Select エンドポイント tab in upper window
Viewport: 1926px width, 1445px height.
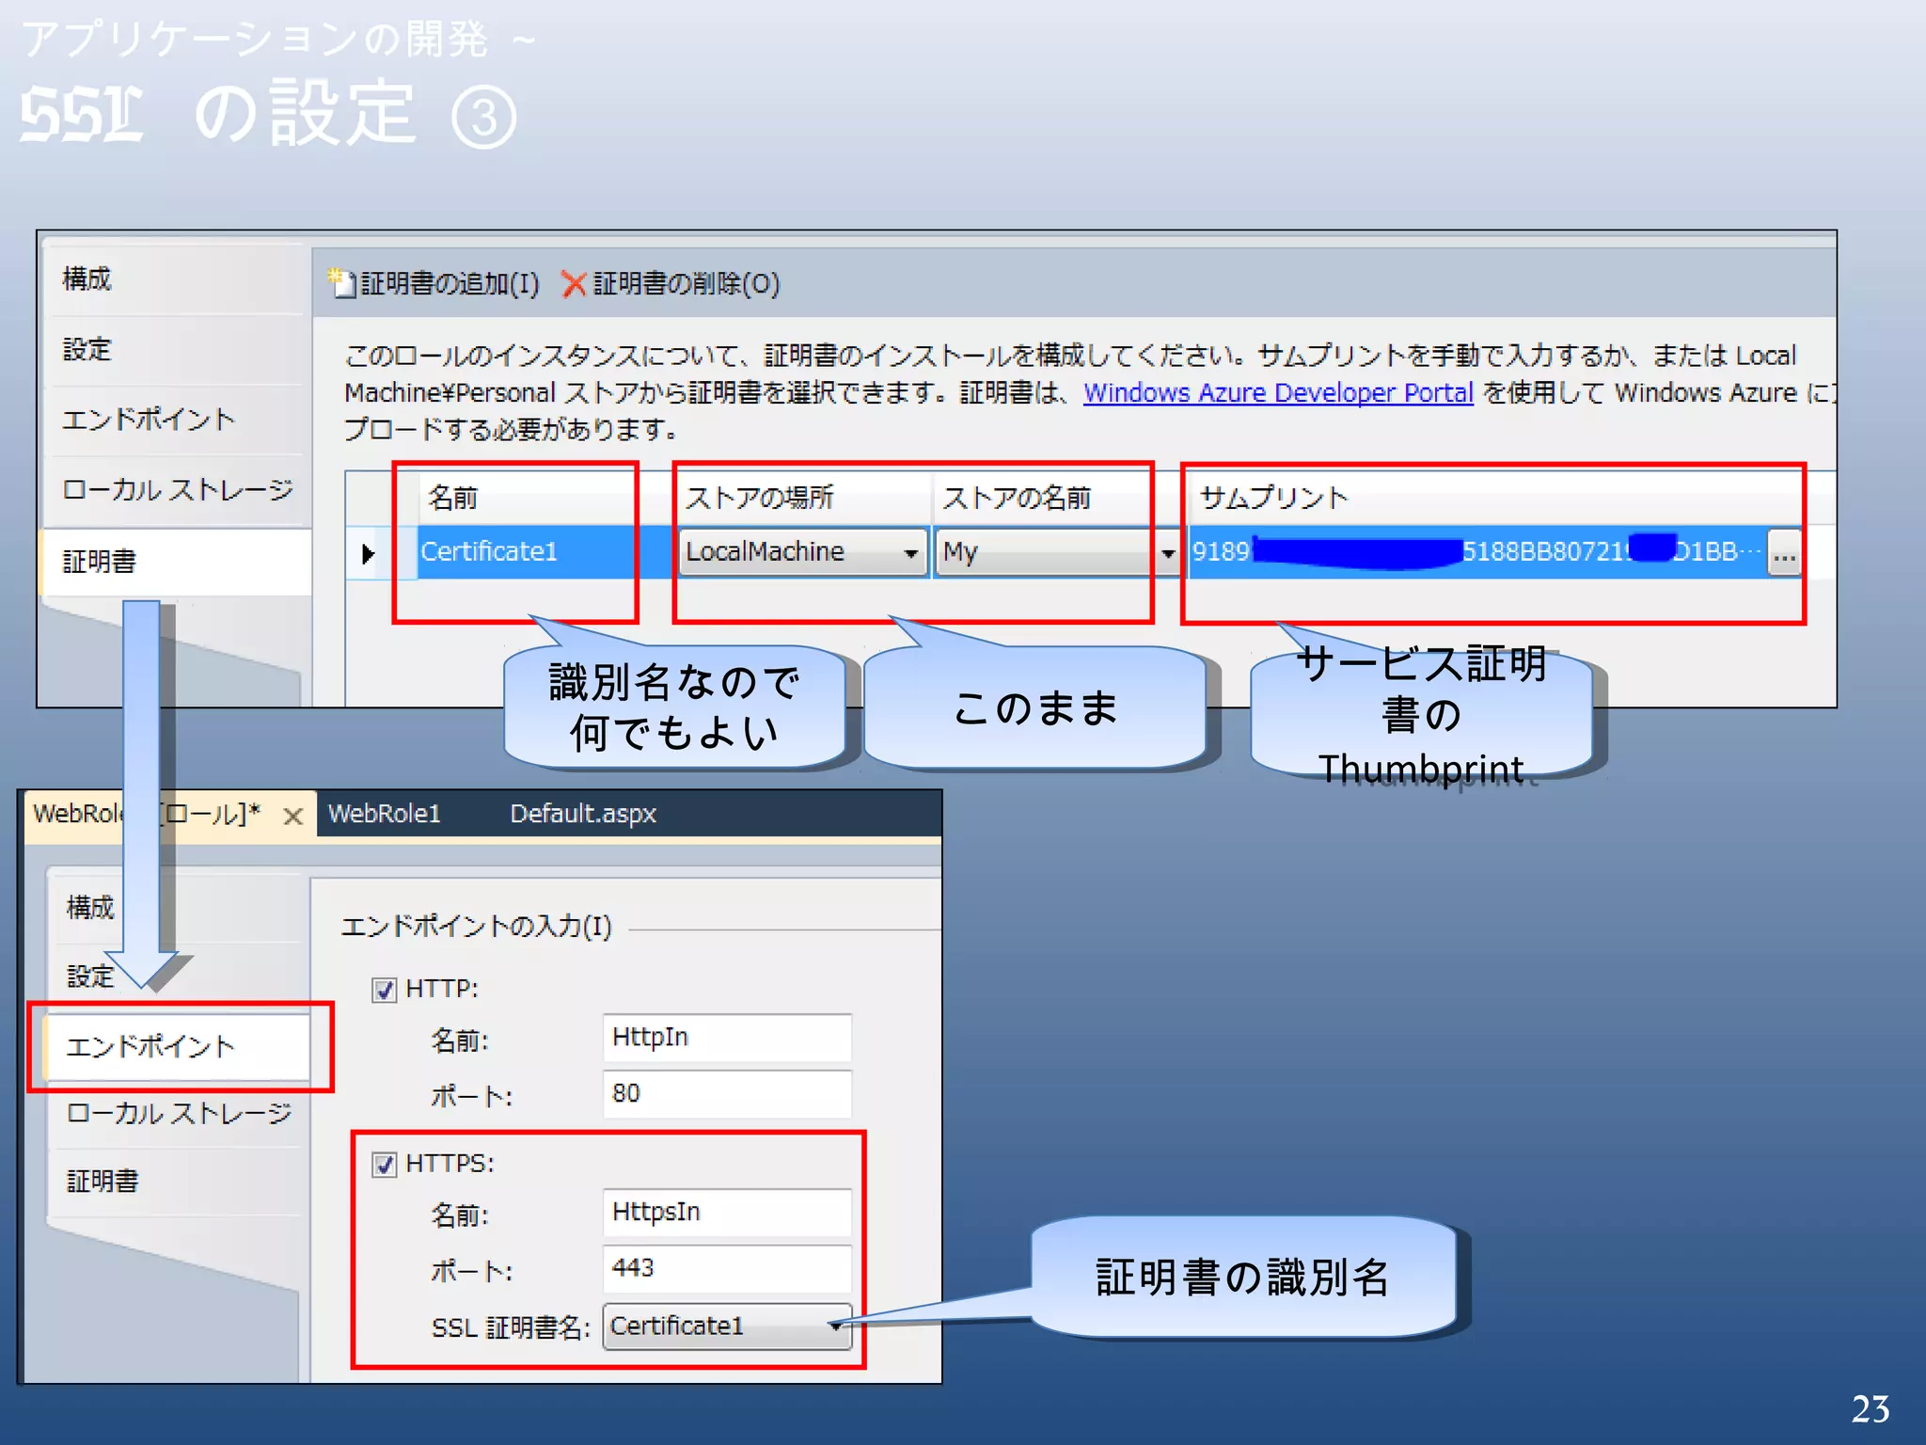click(x=175, y=420)
